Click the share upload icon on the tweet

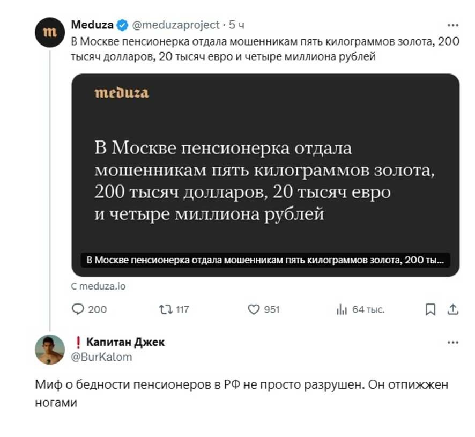pos(453,309)
